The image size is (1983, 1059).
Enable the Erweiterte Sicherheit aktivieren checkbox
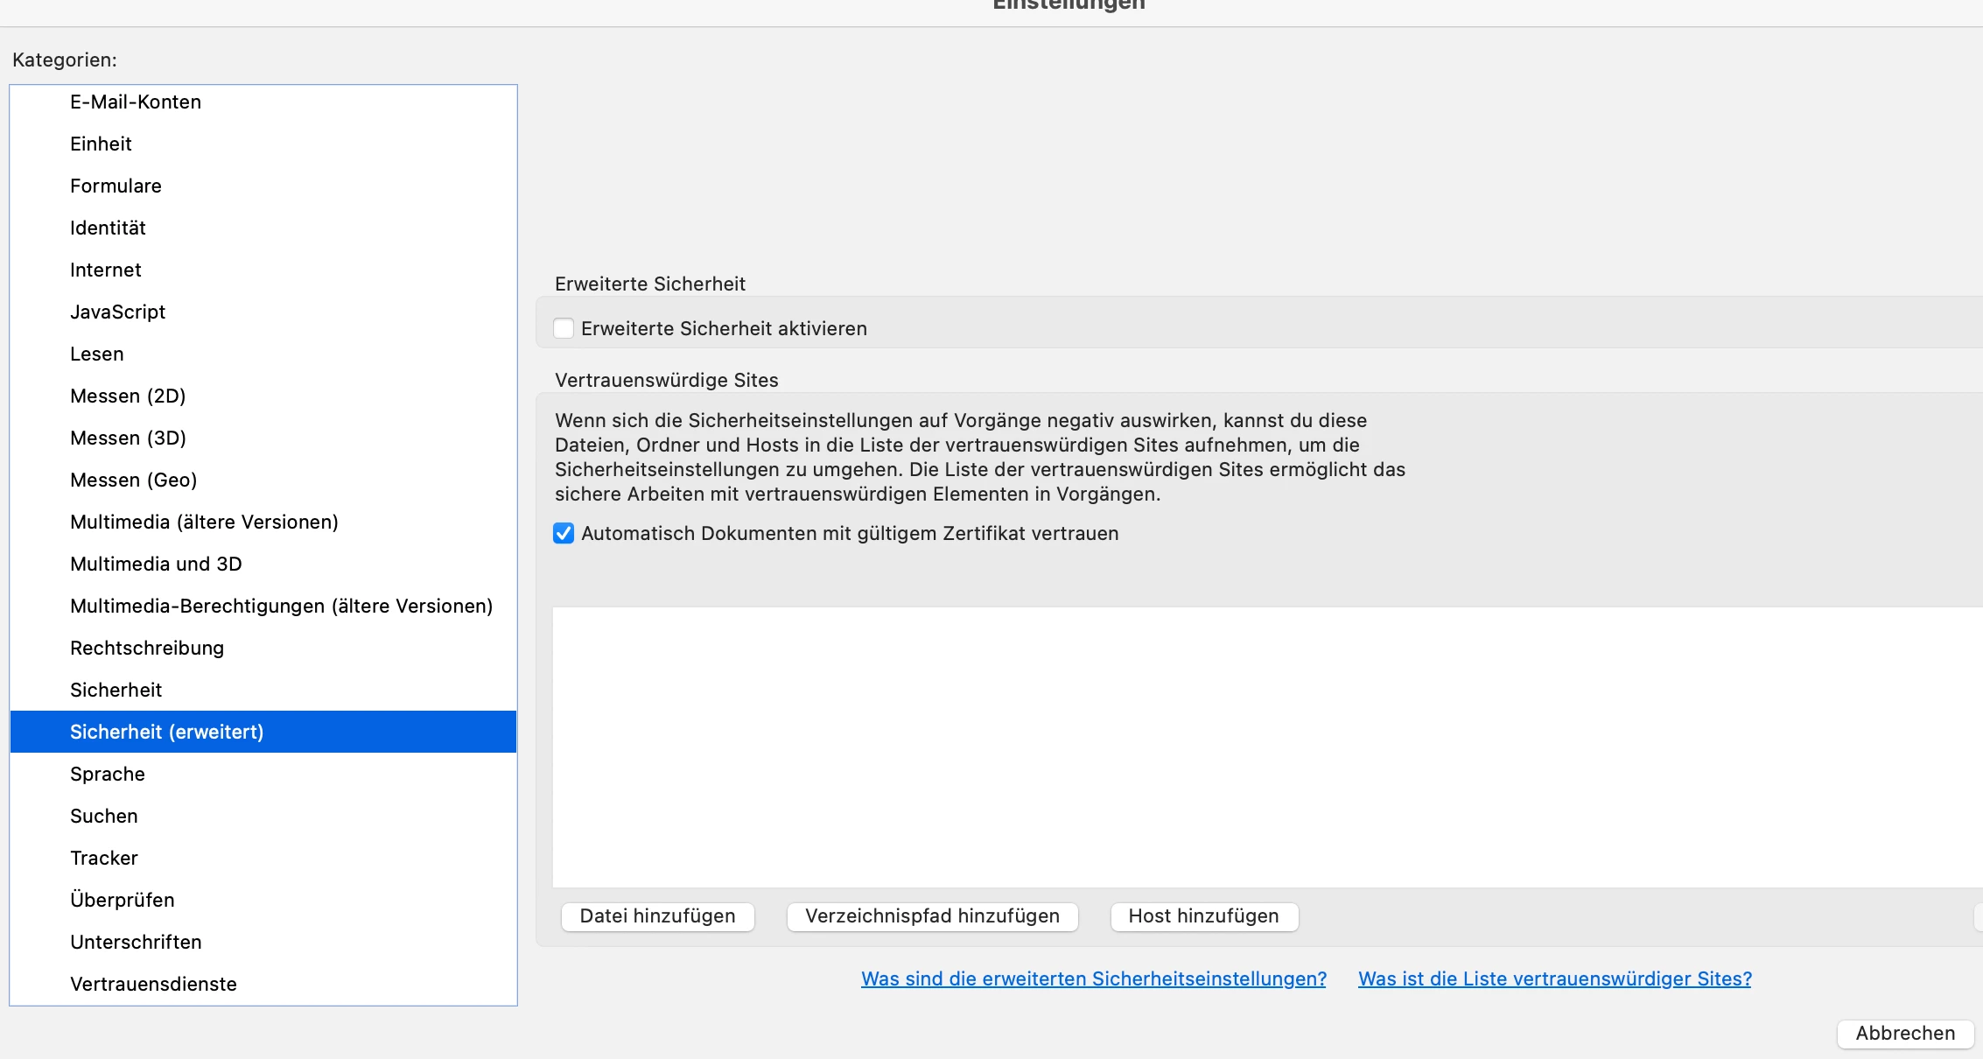pos(564,328)
